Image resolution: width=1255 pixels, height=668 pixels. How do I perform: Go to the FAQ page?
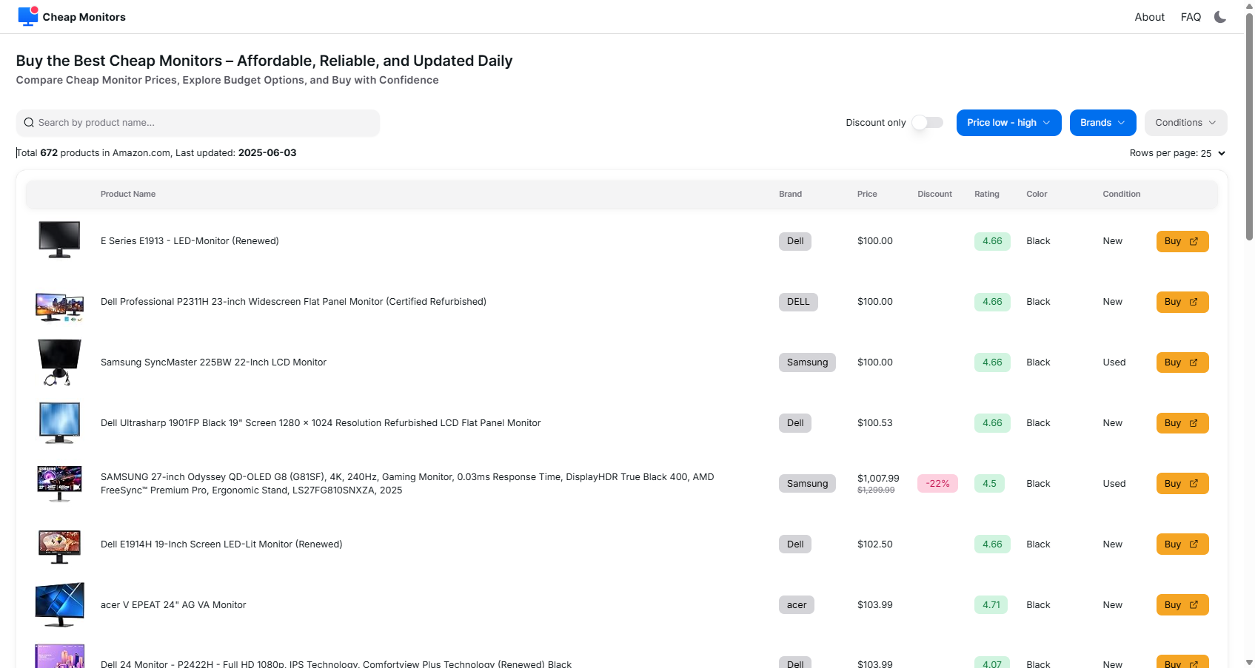coord(1191,17)
